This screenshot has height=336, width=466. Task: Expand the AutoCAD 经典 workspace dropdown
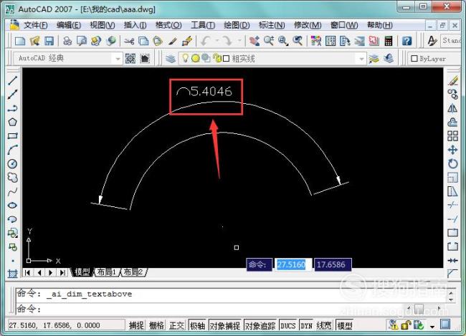(118, 59)
